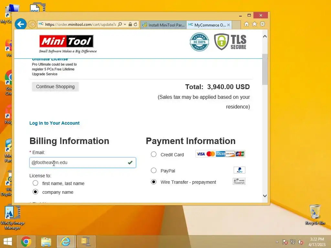Click the page scrollbar down arrow
This screenshot has height=248, width=331.
(265, 196)
